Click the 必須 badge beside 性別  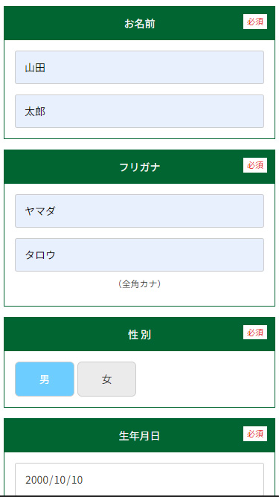click(x=255, y=333)
